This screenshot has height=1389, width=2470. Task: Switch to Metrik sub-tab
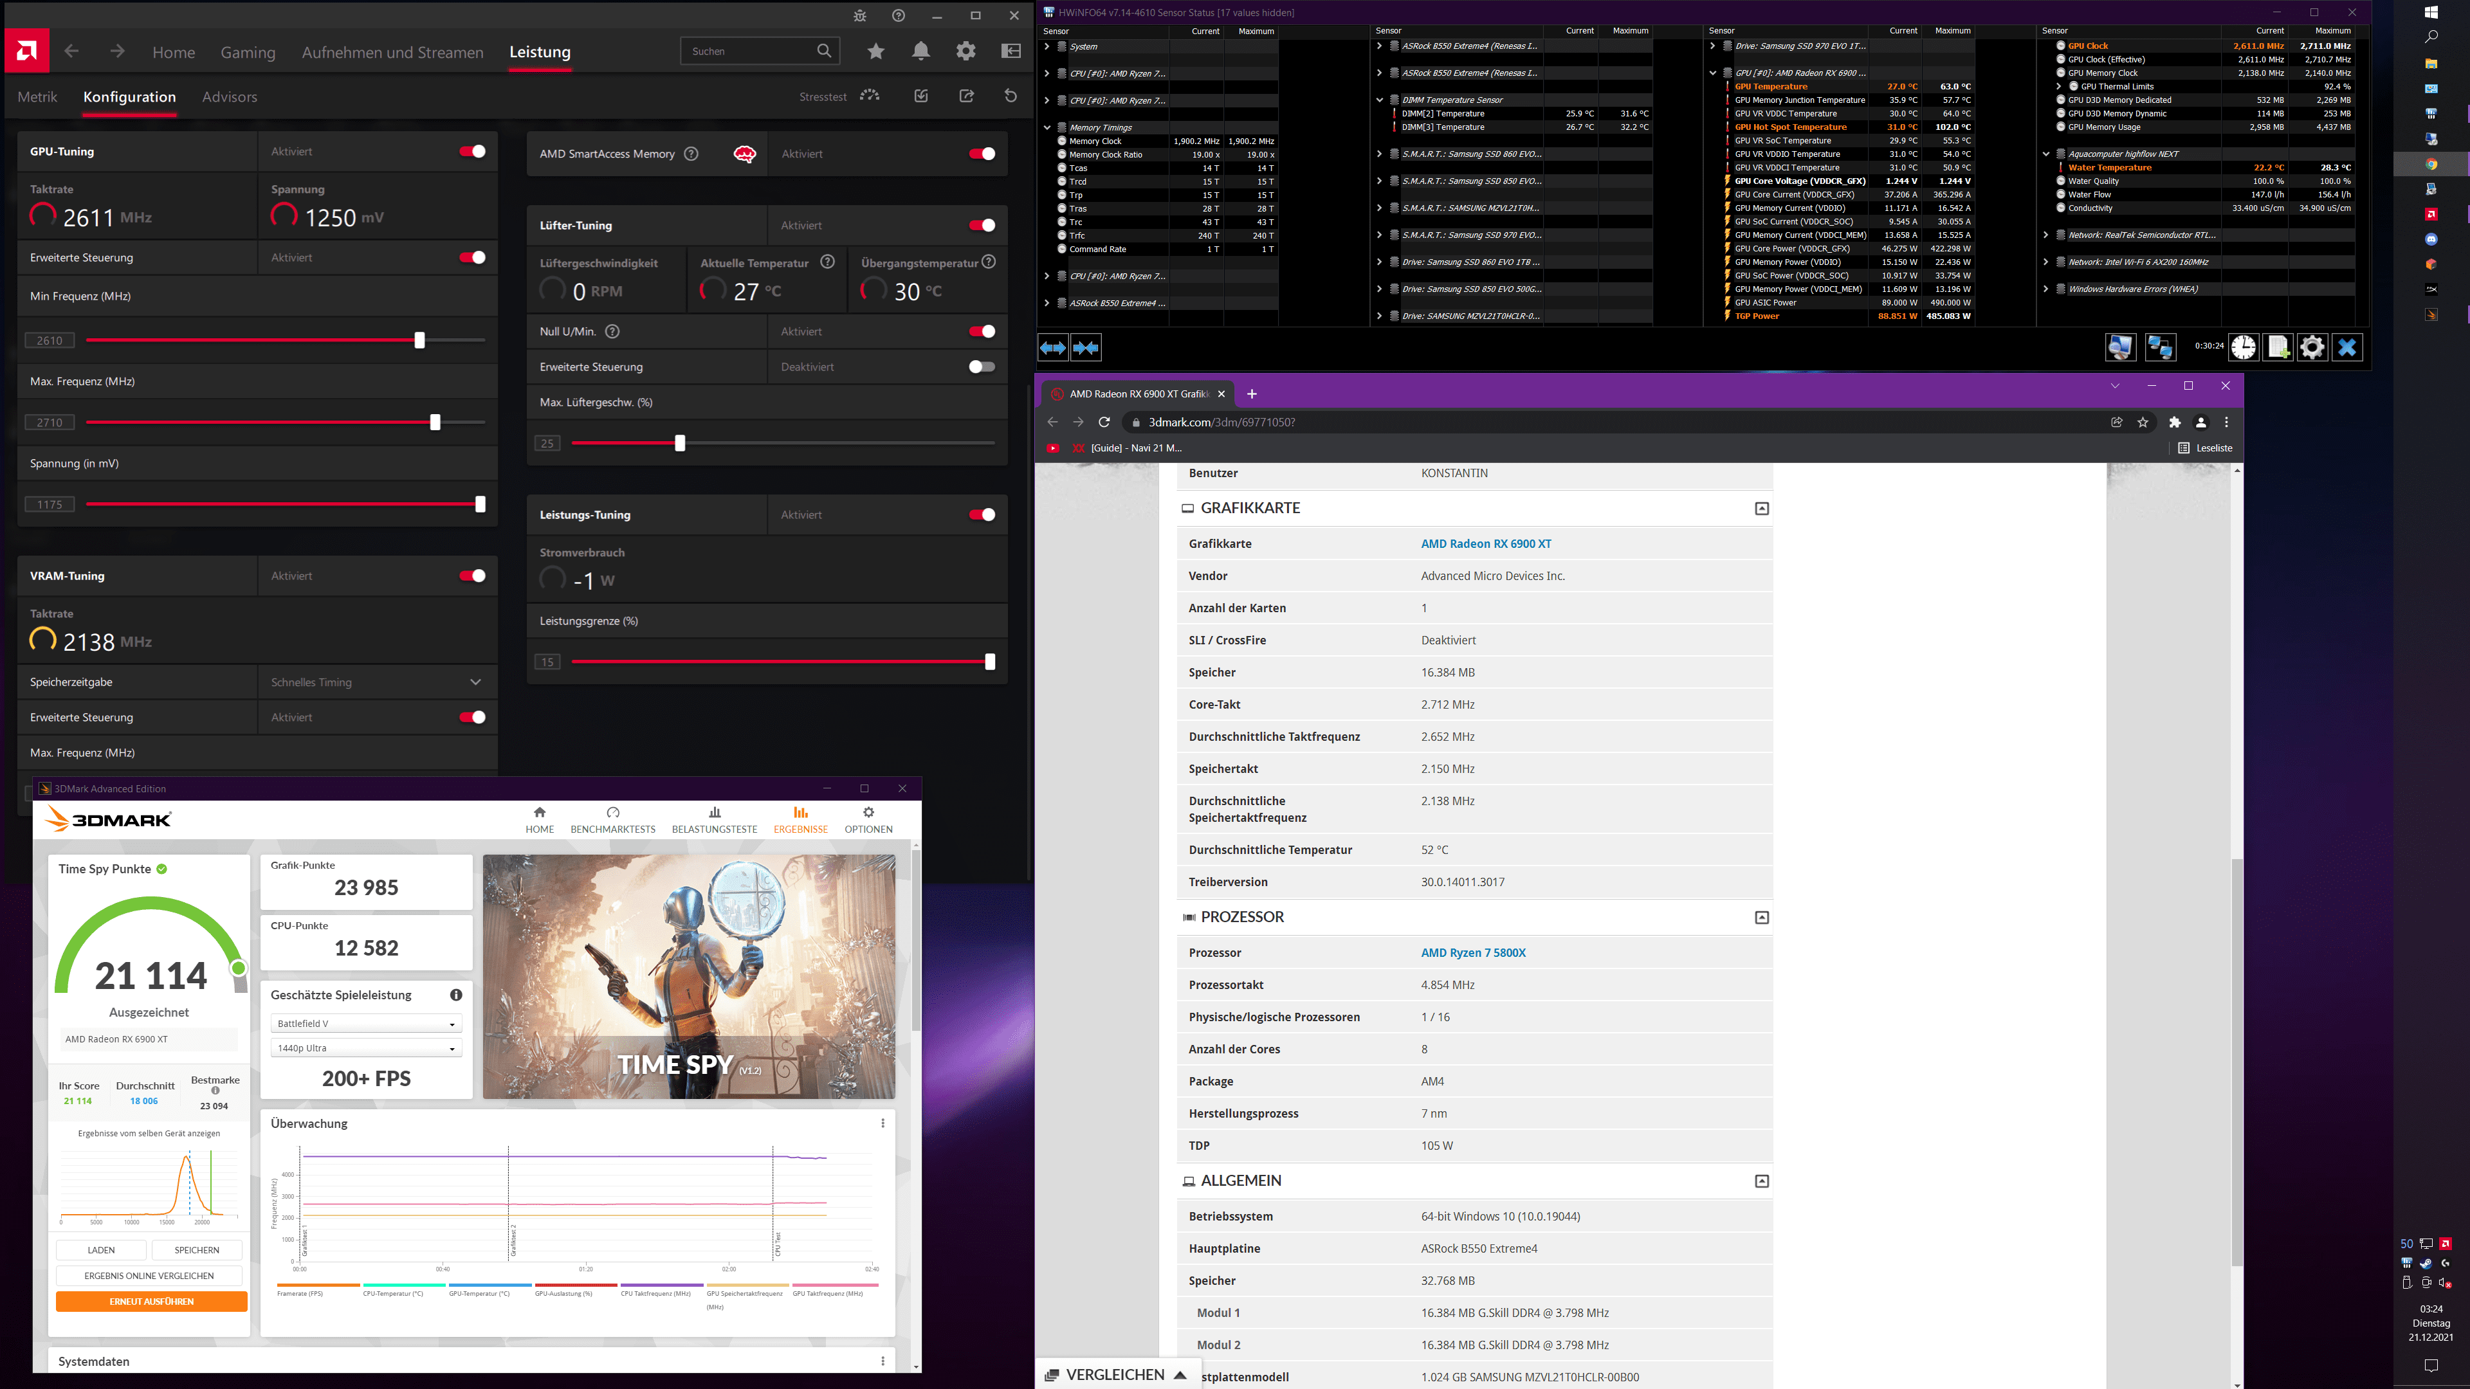(37, 97)
